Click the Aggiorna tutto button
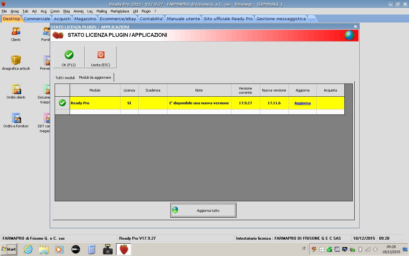Screen dimensions: 409x256 coord(203,210)
